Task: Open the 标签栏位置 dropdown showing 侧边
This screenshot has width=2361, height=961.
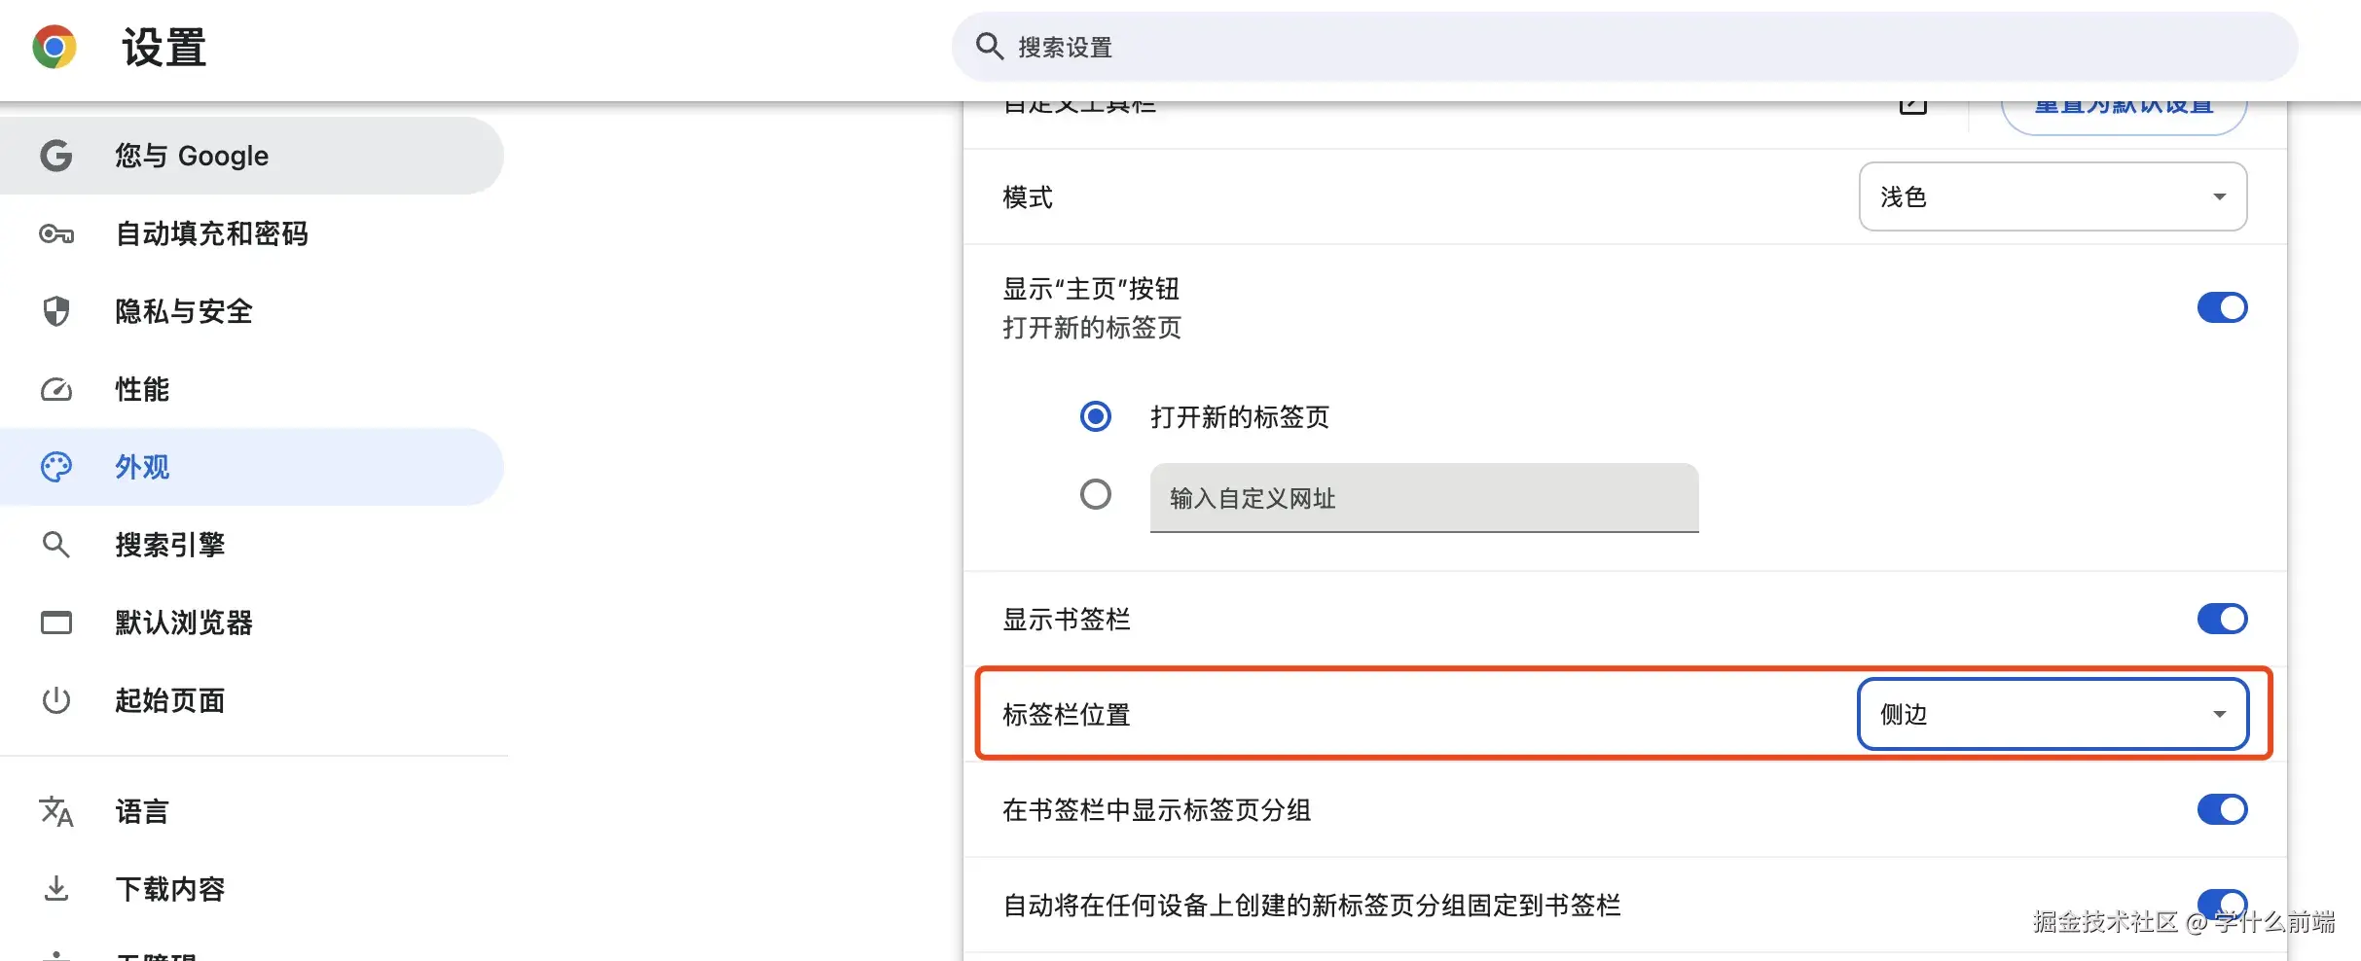Action: tap(2052, 713)
